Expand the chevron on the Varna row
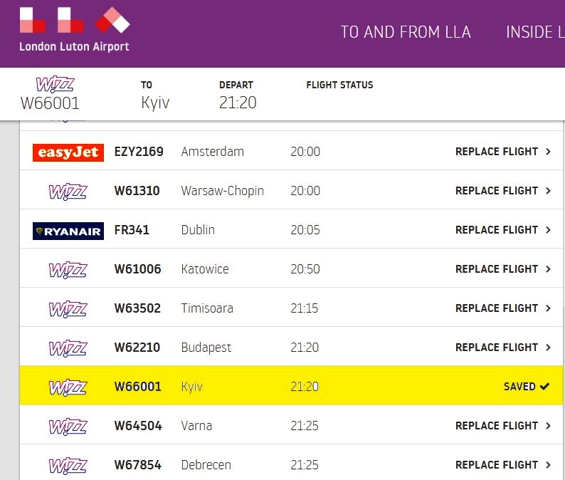The height and width of the screenshot is (480, 565). pos(548,426)
